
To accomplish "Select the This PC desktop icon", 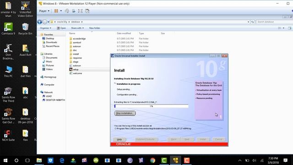I will click(8, 71).
